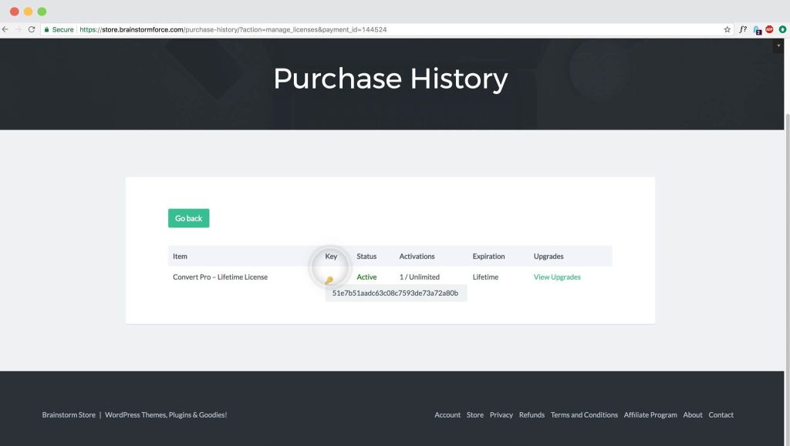
Task: Click the Go back button
Action: click(188, 218)
